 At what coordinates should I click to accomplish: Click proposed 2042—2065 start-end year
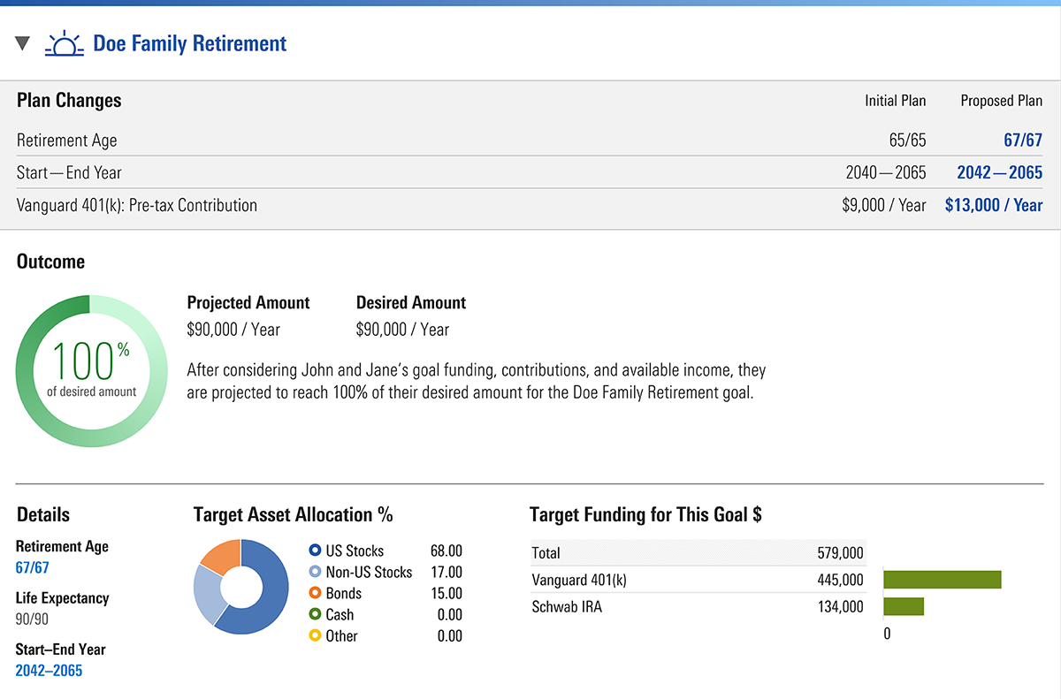(999, 172)
